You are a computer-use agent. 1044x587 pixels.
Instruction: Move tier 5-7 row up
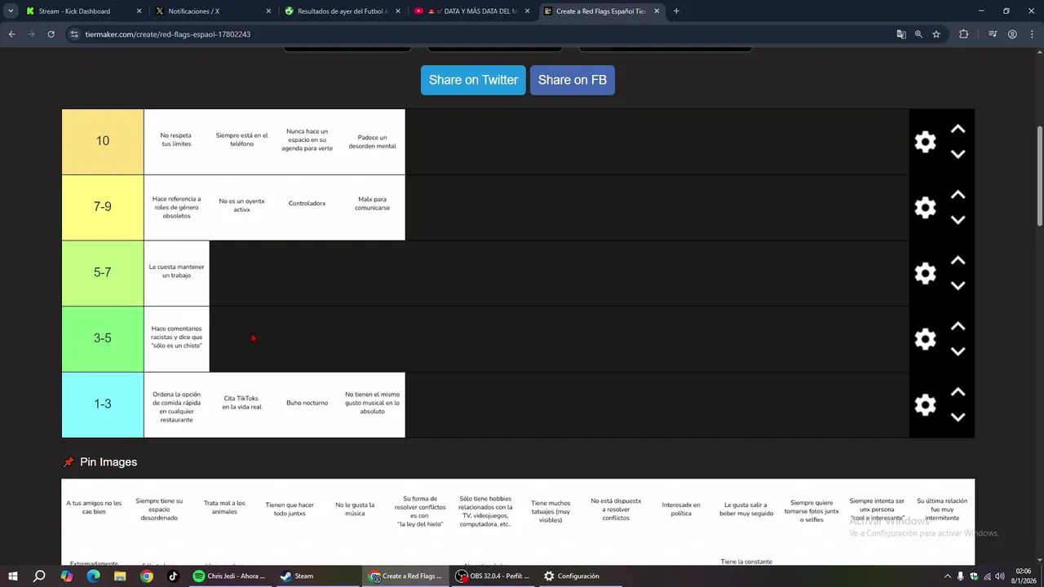point(958,261)
